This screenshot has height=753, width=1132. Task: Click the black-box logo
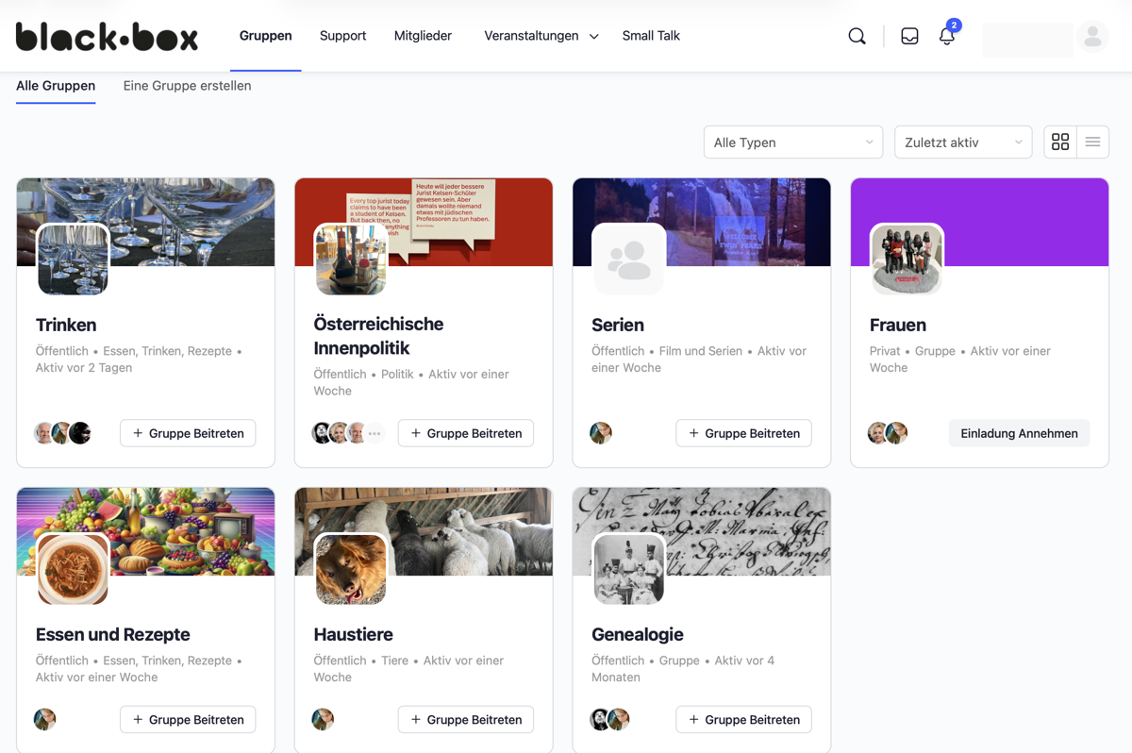coord(107,37)
